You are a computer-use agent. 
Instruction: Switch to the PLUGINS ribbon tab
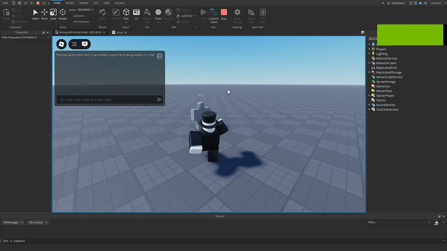click(x=120, y=3)
